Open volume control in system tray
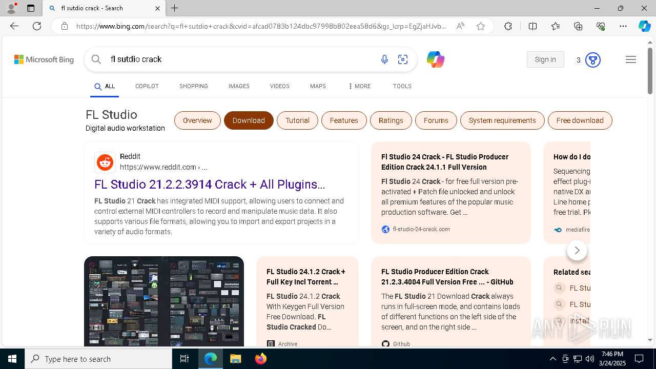Viewport: 656px width, 369px height. tap(590, 359)
